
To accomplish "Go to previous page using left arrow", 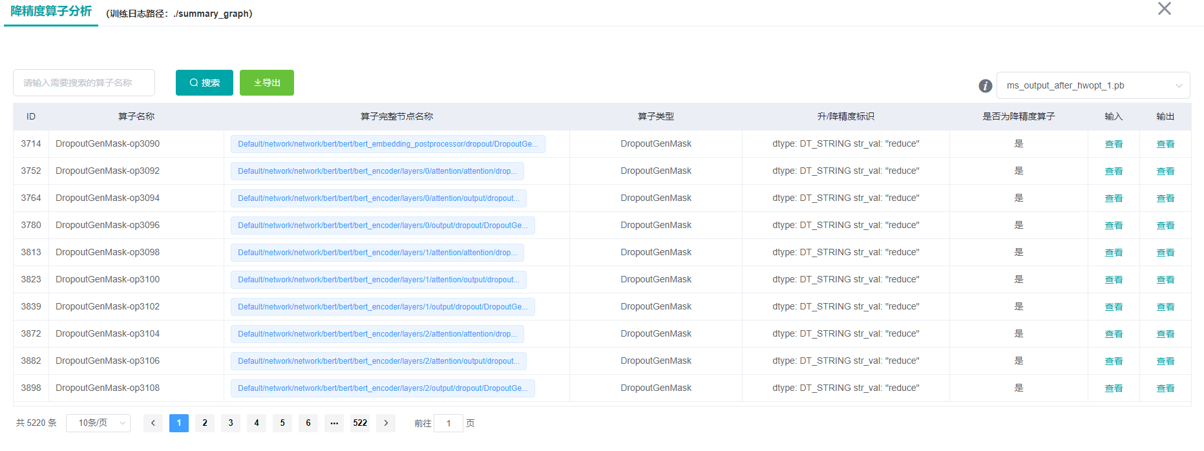I will pos(153,423).
